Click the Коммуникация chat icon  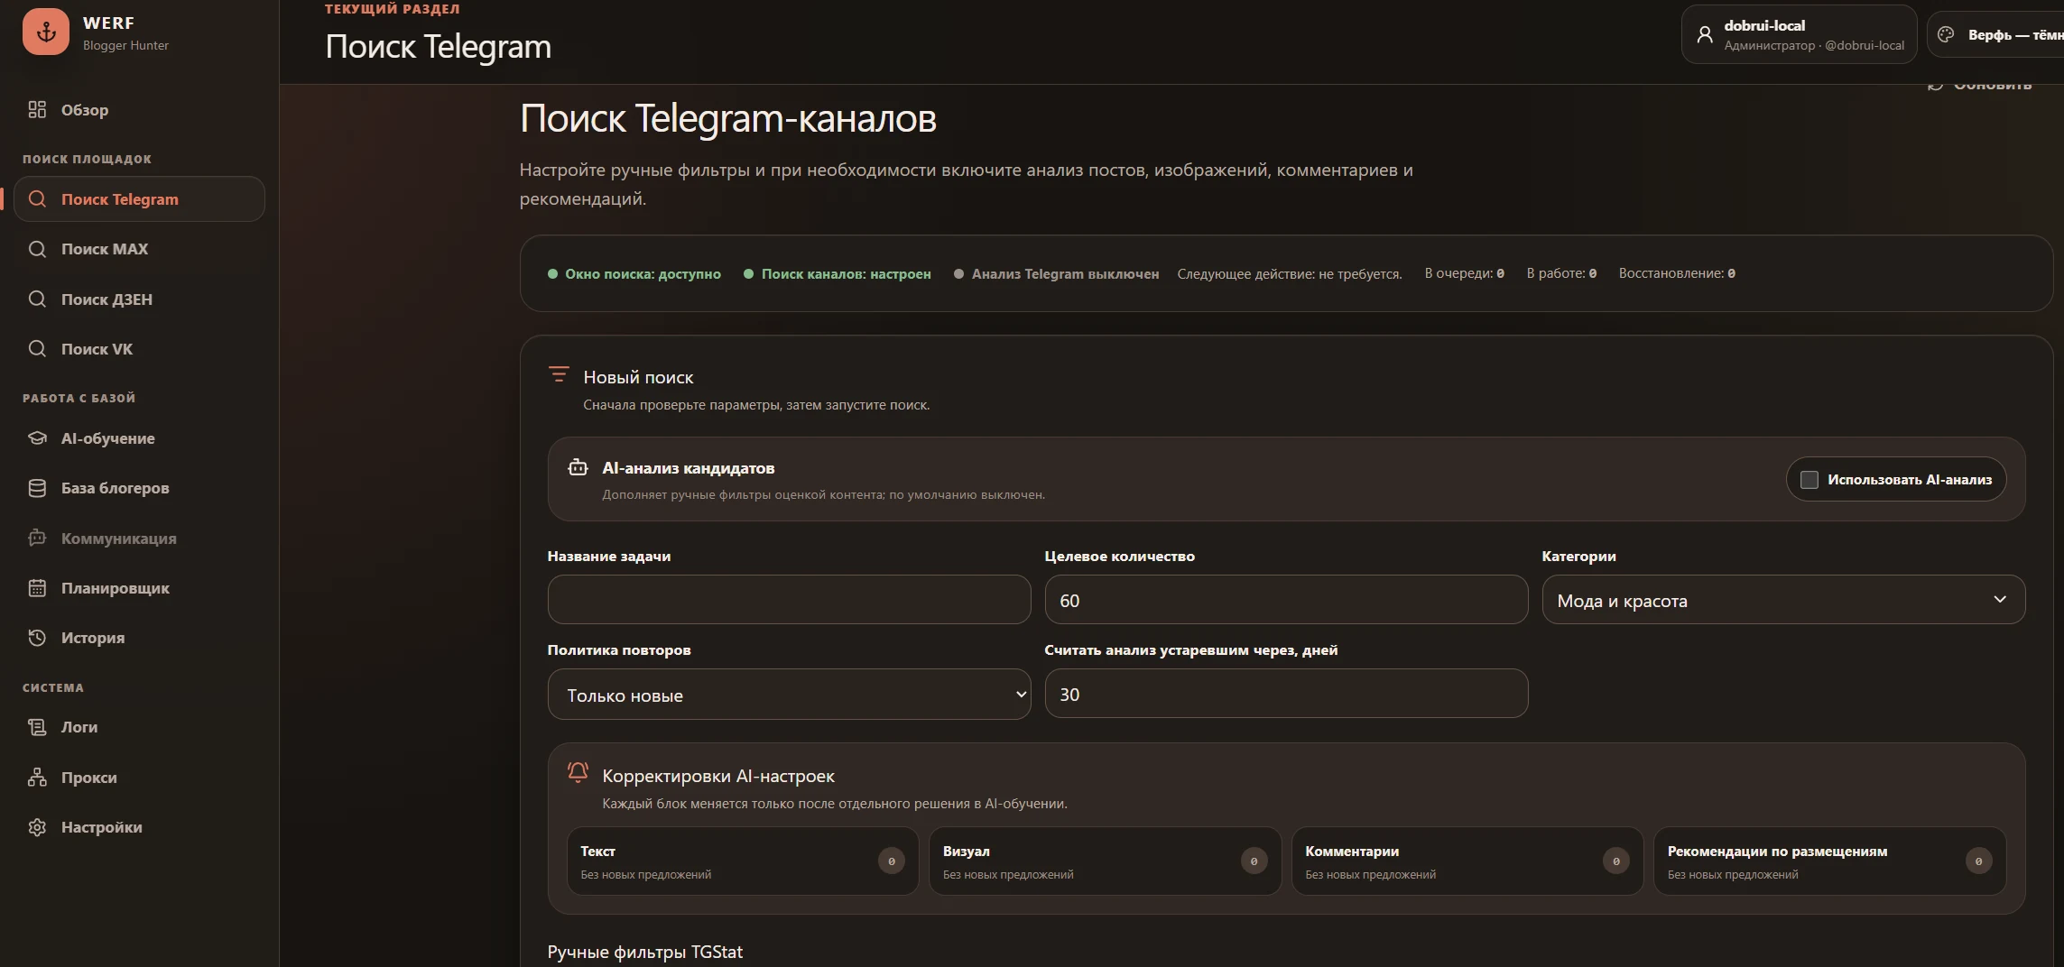(x=37, y=539)
